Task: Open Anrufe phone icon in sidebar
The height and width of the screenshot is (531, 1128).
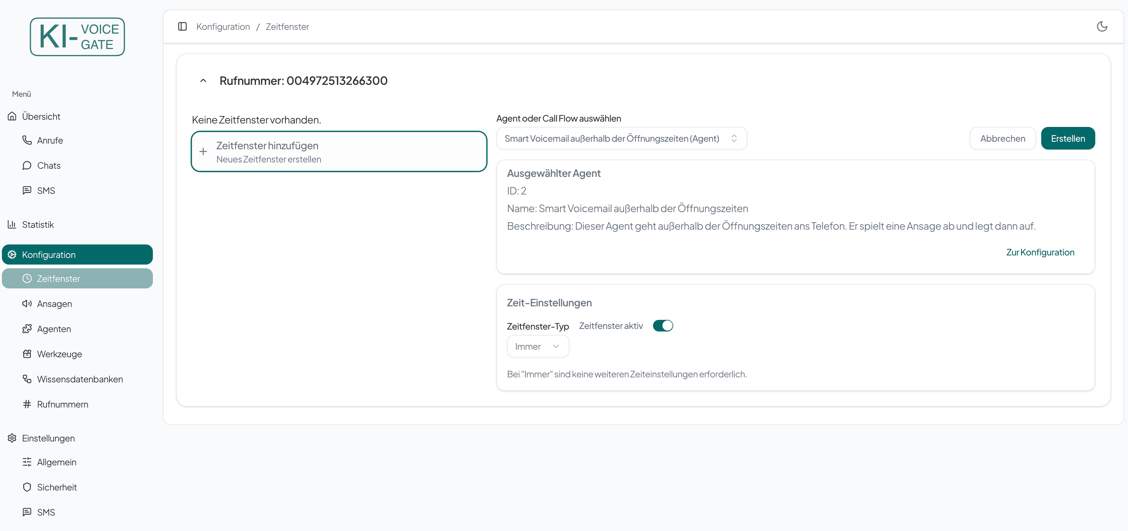Action: click(27, 140)
